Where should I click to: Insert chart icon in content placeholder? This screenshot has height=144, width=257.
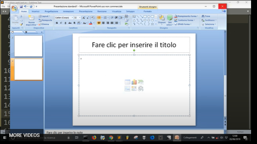(x=134, y=82)
